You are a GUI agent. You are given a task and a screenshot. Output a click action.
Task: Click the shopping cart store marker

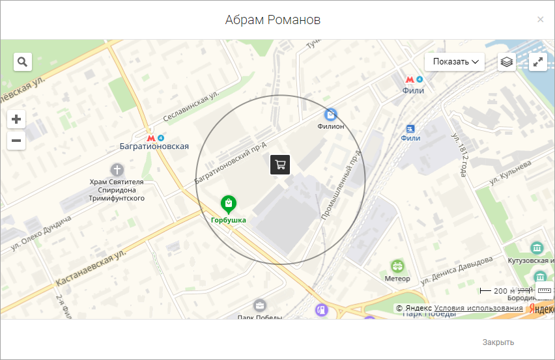pos(280,165)
